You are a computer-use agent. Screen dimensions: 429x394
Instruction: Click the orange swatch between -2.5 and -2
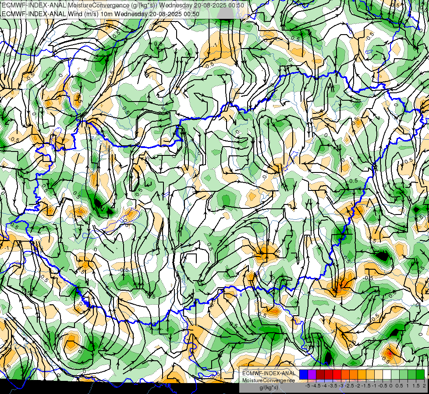click(x=354, y=375)
